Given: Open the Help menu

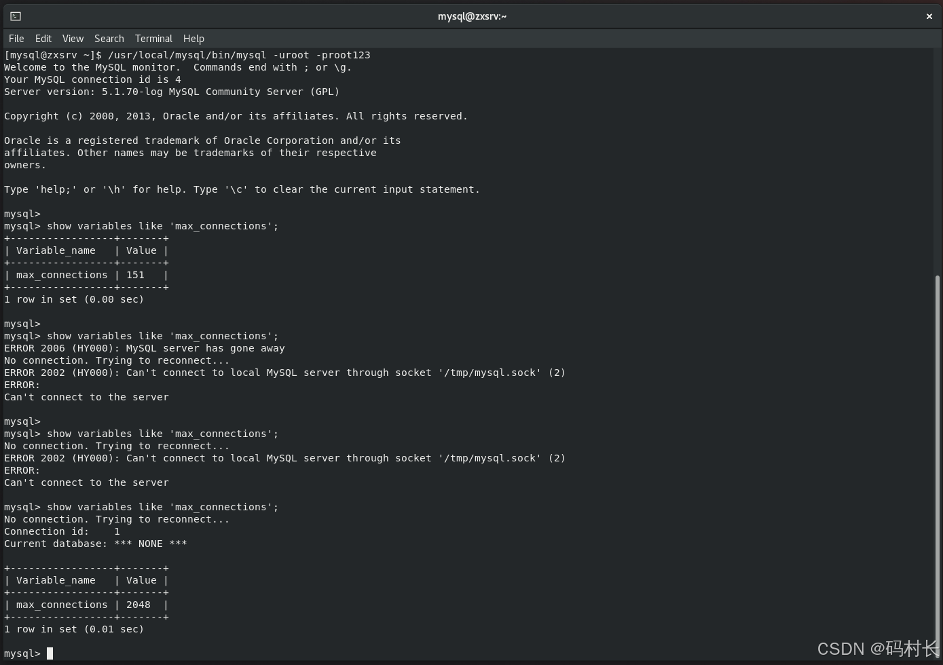Looking at the screenshot, I should (x=193, y=39).
